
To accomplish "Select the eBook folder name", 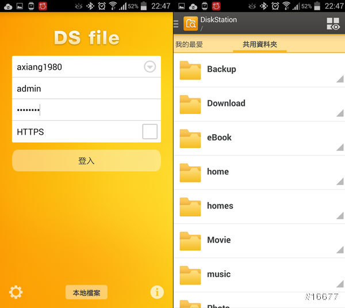I will (x=219, y=138).
